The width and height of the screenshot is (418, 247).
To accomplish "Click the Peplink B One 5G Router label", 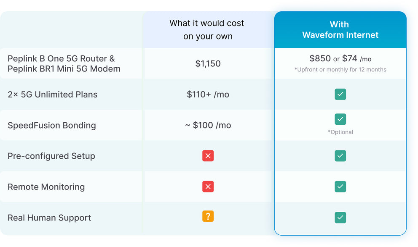I will (61, 59).
